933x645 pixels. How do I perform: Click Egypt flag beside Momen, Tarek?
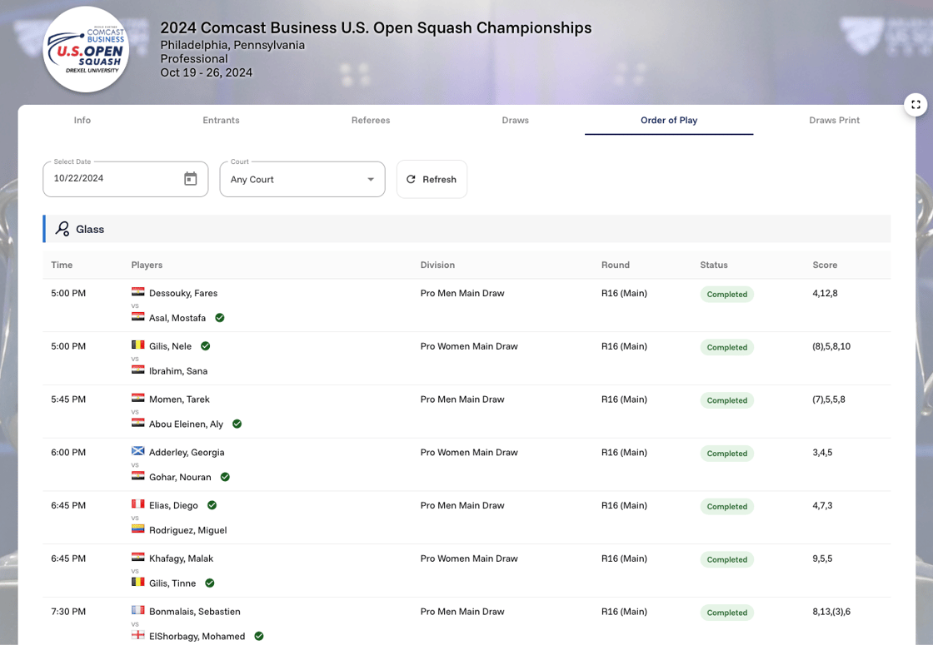pos(138,399)
